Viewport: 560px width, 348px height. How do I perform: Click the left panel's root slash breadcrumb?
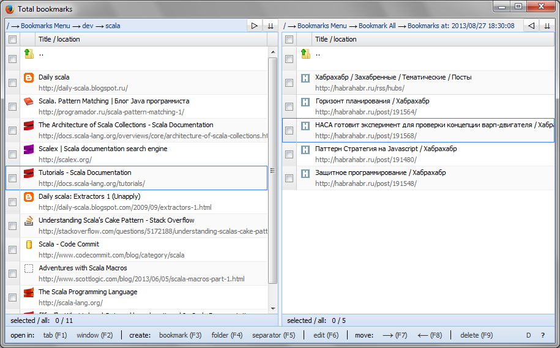(8, 26)
